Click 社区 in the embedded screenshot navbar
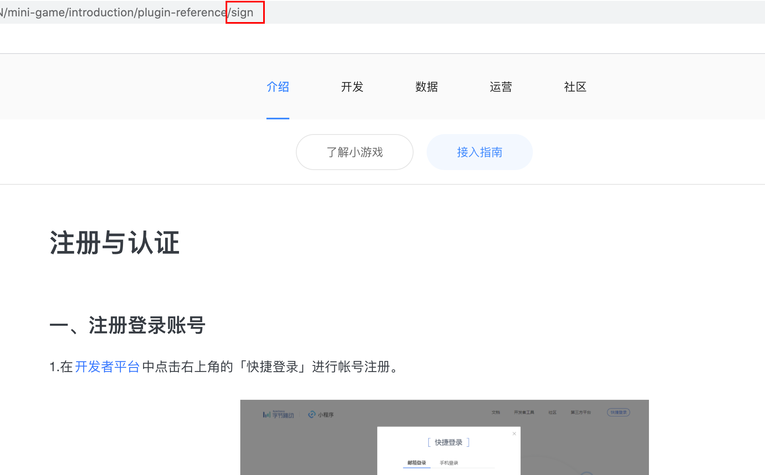765x475 pixels. (x=553, y=412)
